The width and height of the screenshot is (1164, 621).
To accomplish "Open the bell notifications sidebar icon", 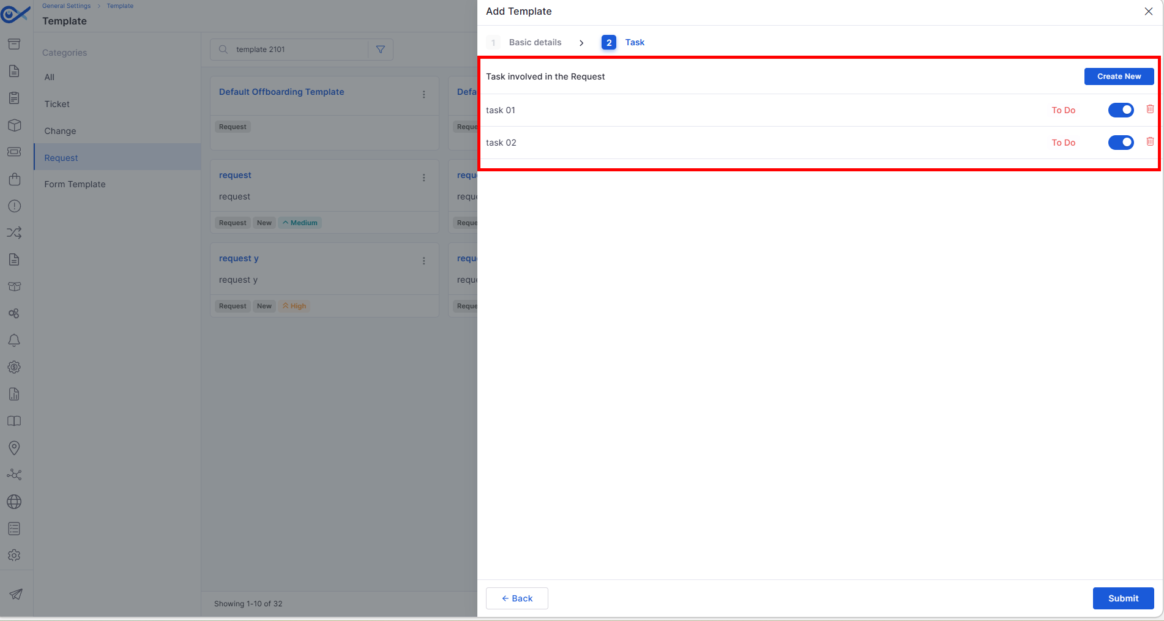I will pyautogui.click(x=14, y=340).
